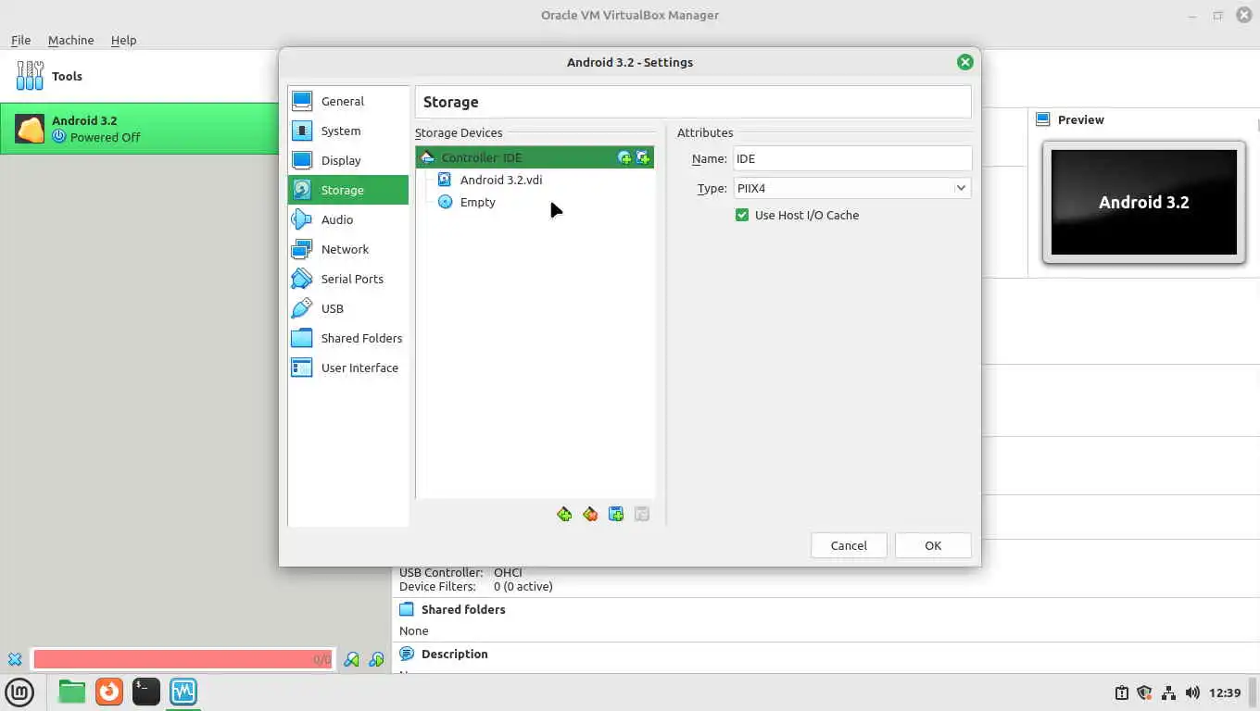Image resolution: width=1260 pixels, height=711 pixels.
Task: Close the Settings dialog via green X
Action: [x=964, y=62]
